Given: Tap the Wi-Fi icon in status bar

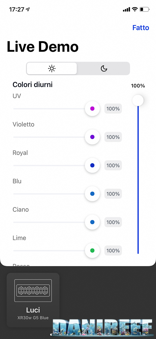Looking at the screenshot, I should (x=135, y=9).
